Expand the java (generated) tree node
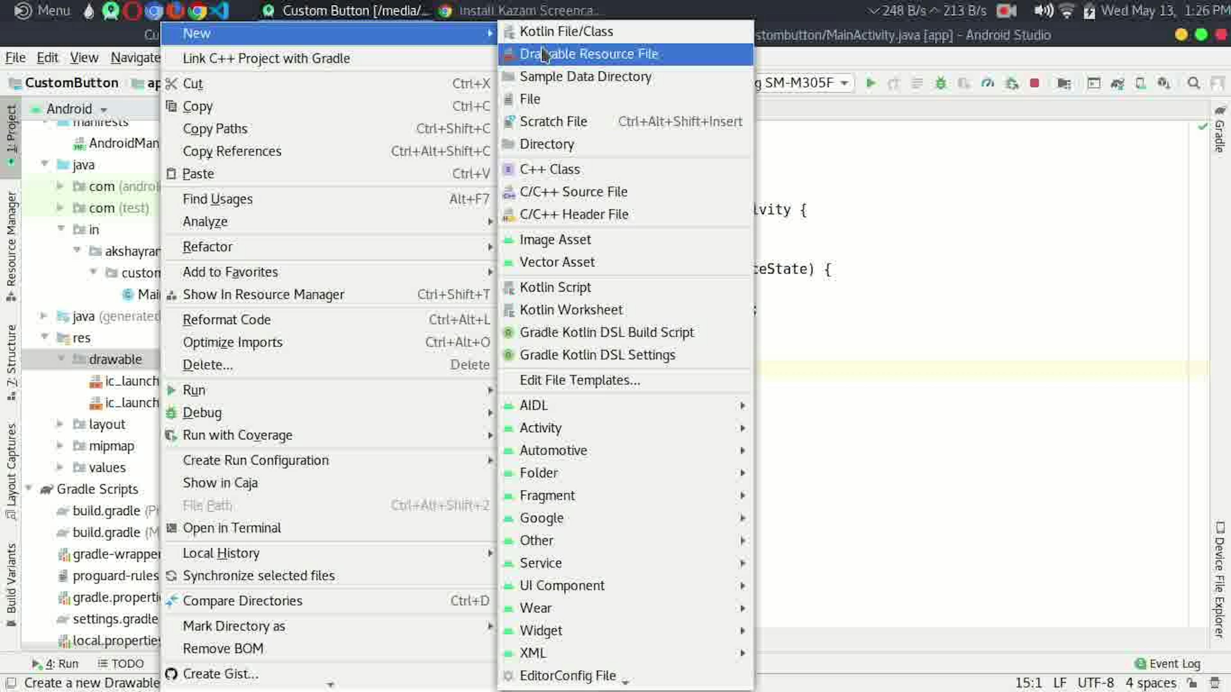Image resolution: width=1231 pixels, height=692 pixels. (x=43, y=315)
